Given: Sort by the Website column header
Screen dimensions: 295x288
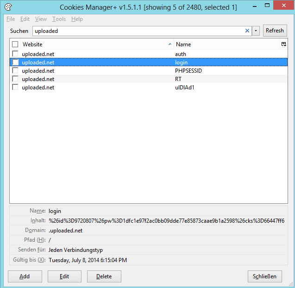Looking at the screenshot, I should click(x=97, y=44).
